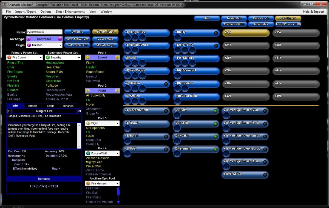Switch to the Enhance tab

[x=68, y=106]
